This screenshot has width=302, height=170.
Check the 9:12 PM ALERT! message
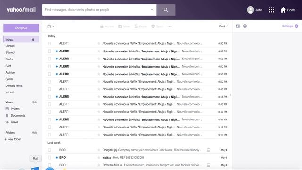point(50,127)
